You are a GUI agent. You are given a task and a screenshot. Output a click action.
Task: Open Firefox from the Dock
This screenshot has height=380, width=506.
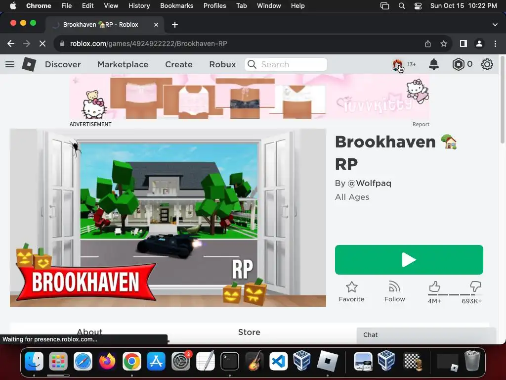[107, 361]
